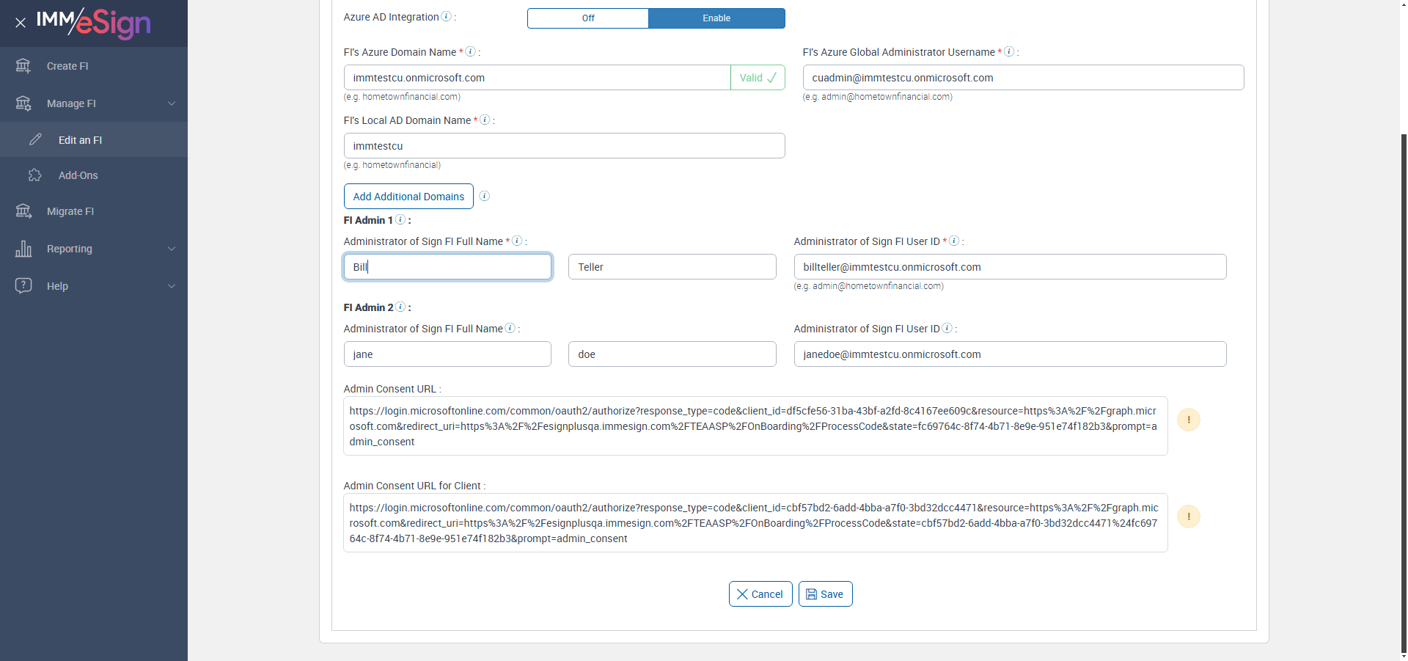This screenshot has width=1408, height=661.
Task: Expand the Reporting menu chevron
Action: [x=172, y=249]
